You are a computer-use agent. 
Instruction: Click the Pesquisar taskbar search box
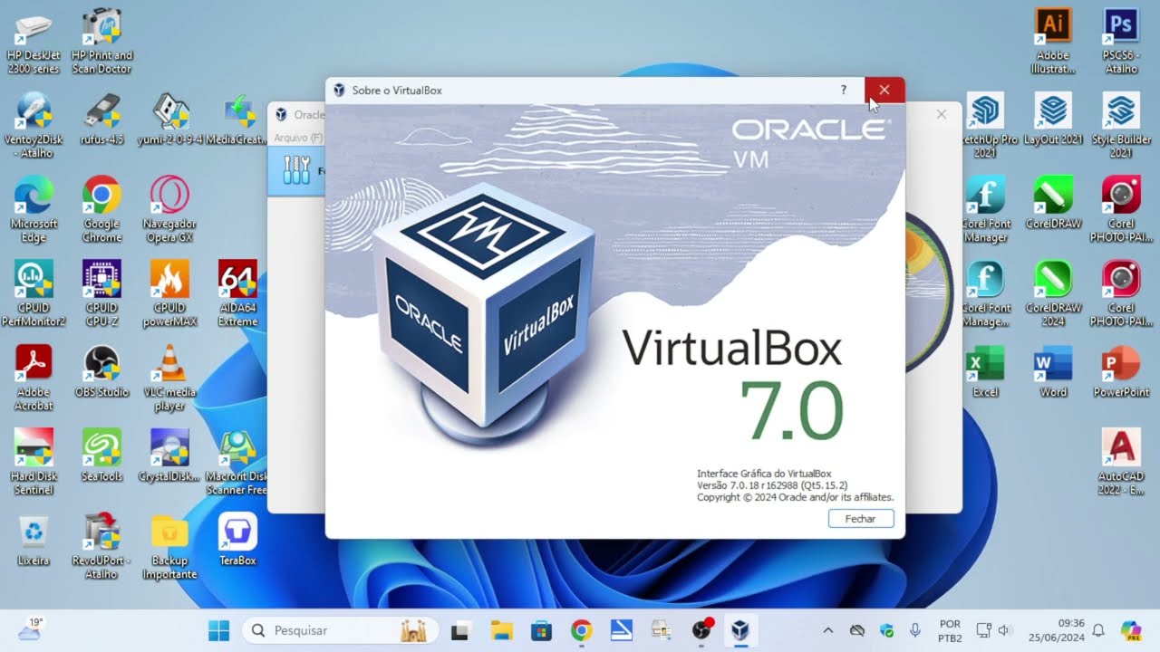[x=341, y=630]
